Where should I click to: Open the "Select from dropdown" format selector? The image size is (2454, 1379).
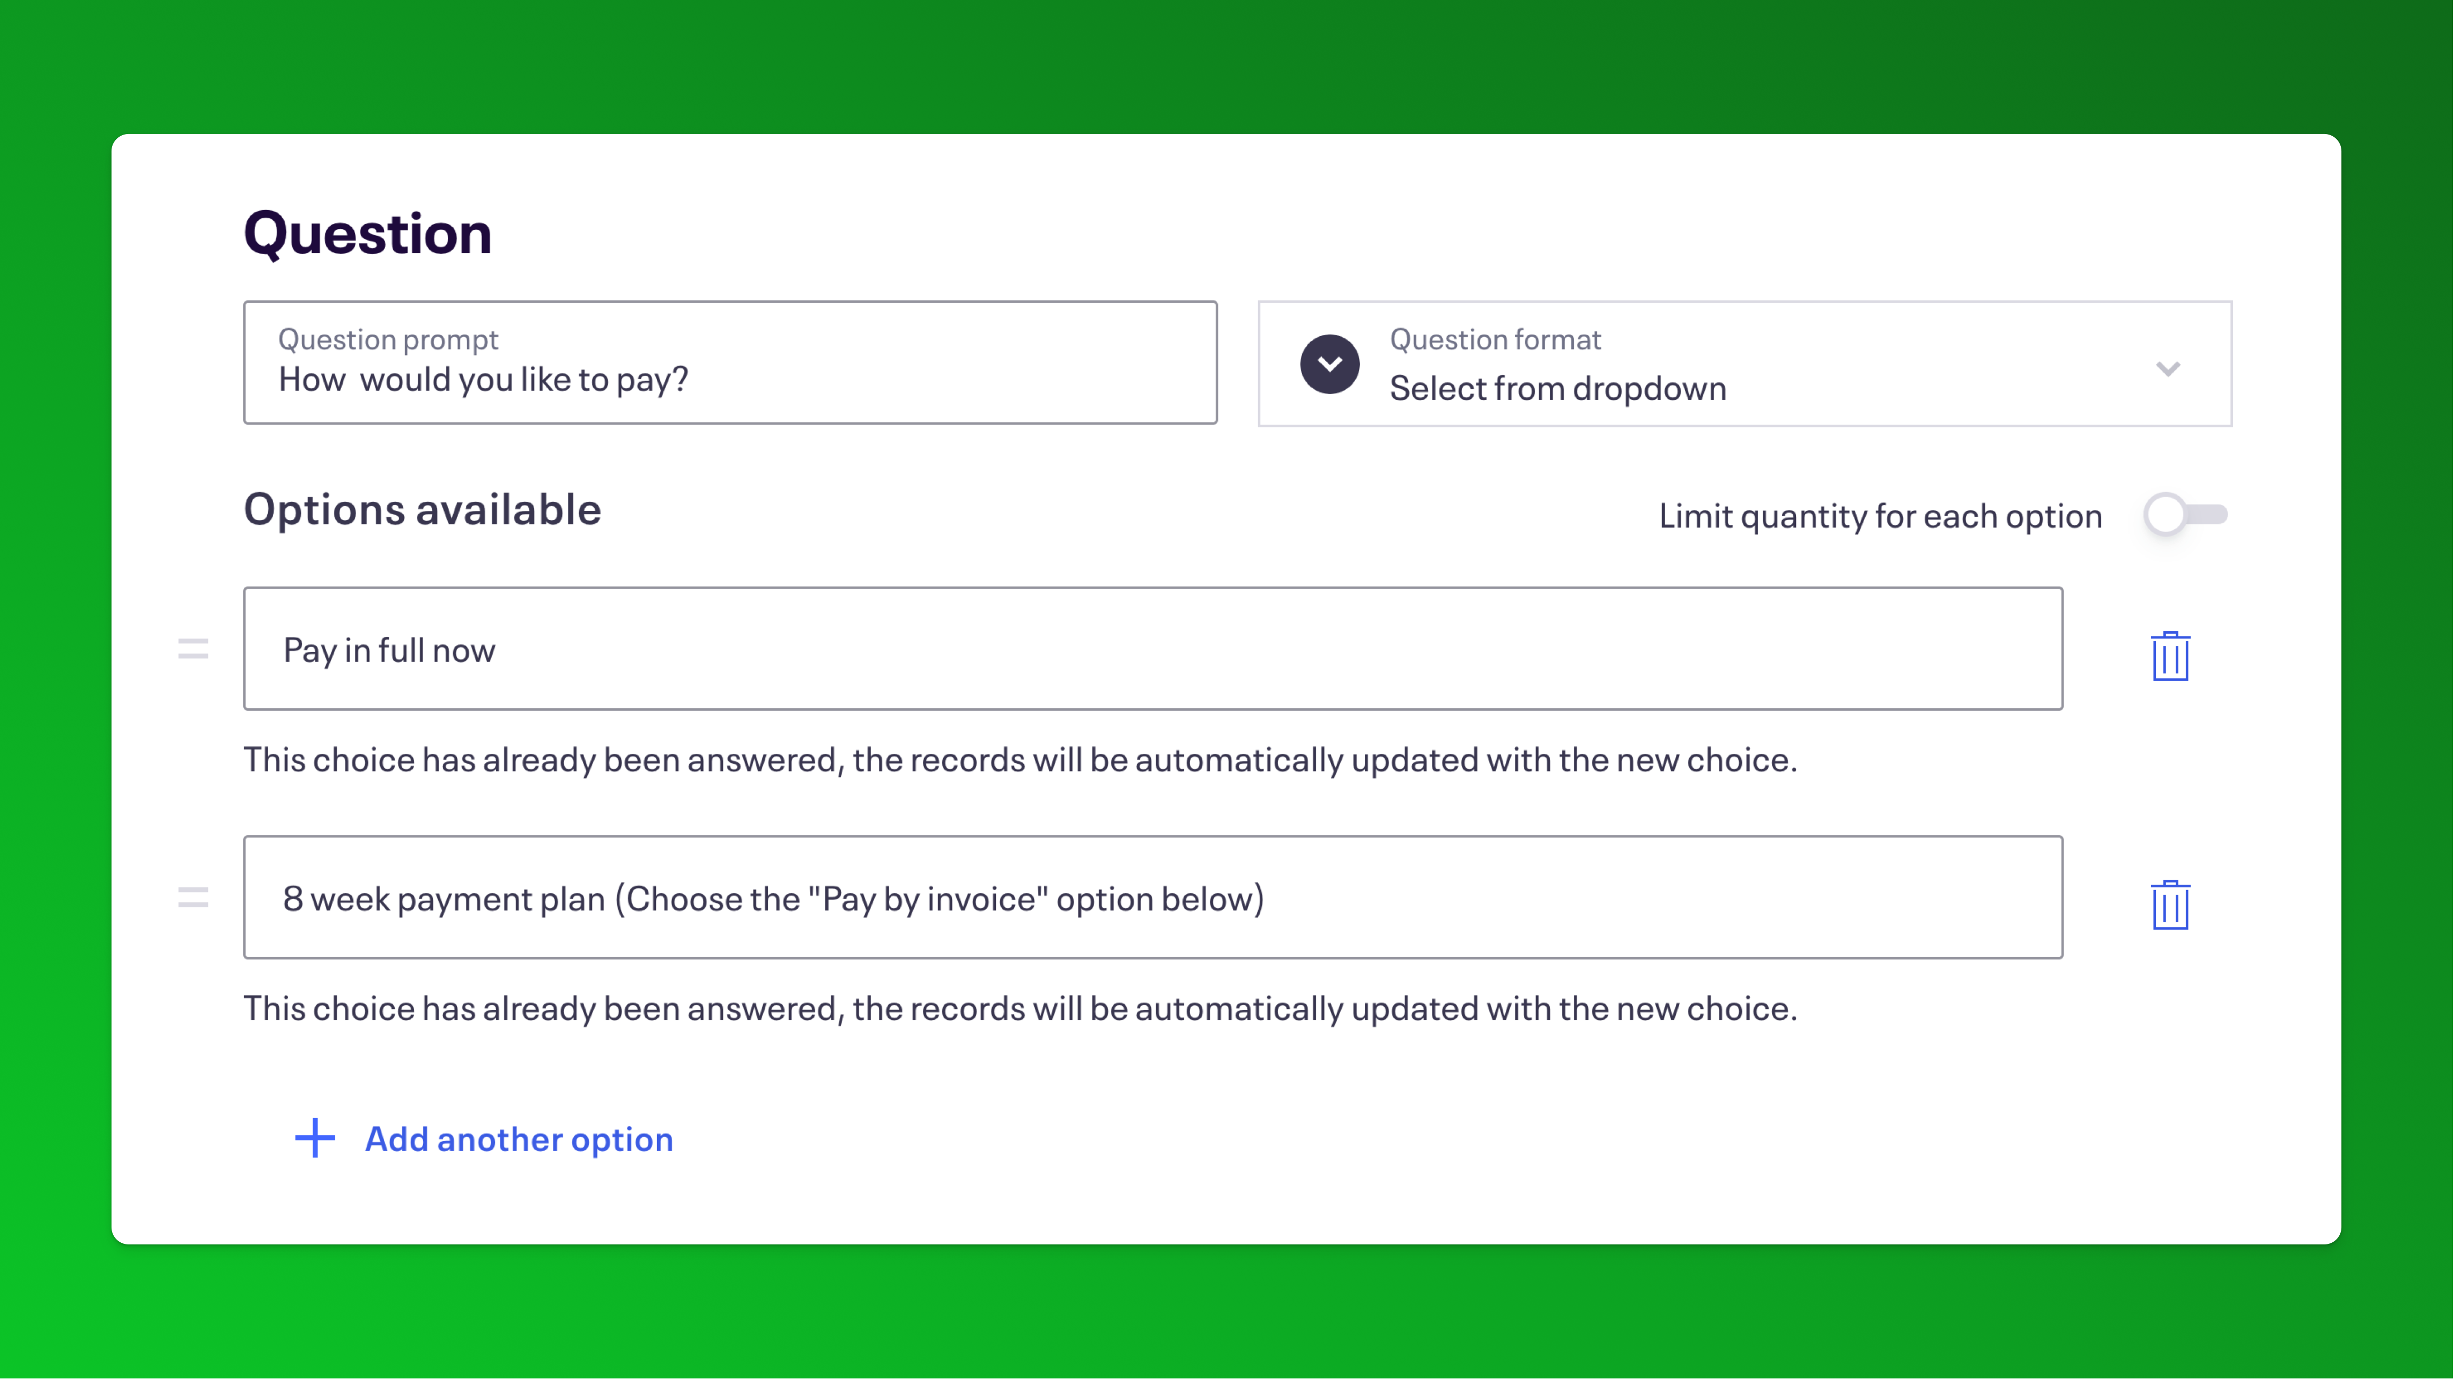[1745, 364]
